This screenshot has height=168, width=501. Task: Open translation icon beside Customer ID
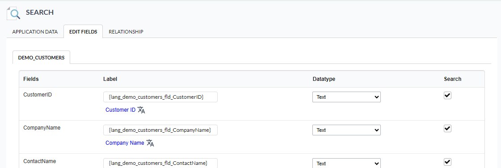point(141,110)
